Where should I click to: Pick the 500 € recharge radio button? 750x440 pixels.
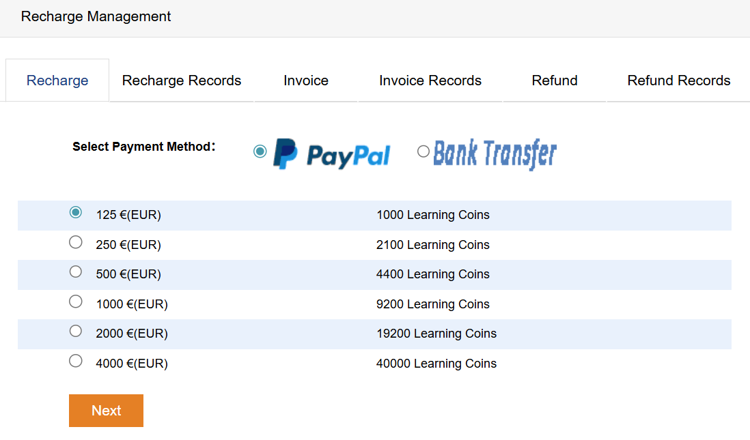pos(76,272)
